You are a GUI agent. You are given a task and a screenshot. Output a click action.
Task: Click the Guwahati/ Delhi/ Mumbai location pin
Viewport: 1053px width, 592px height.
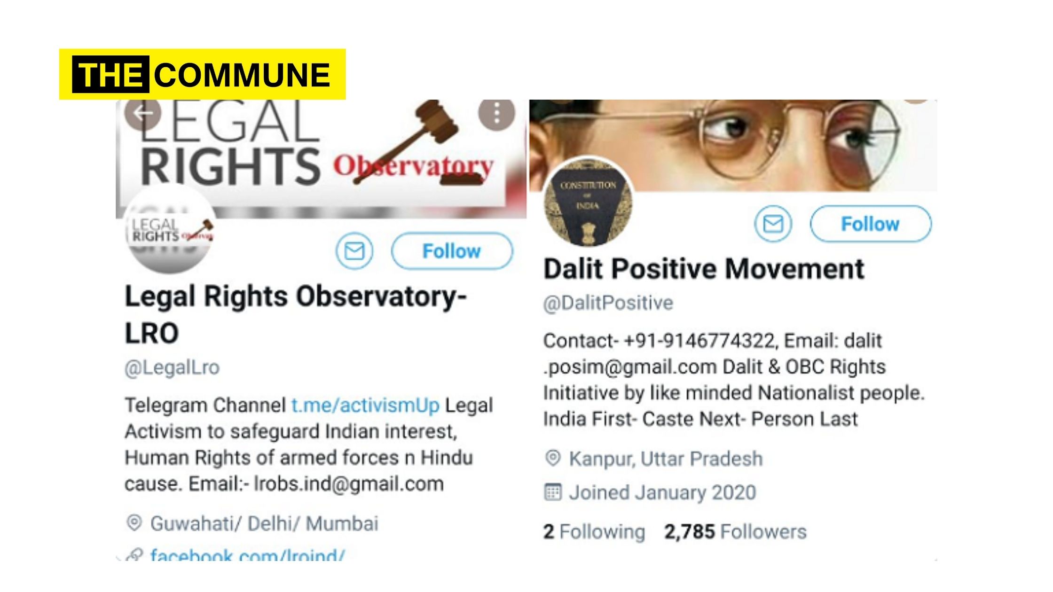(x=134, y=523)
